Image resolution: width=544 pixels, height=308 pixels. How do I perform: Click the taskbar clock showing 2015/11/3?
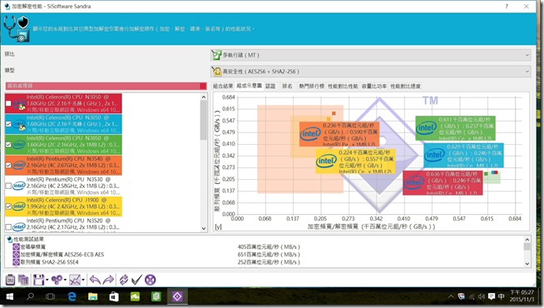[522, 296]
